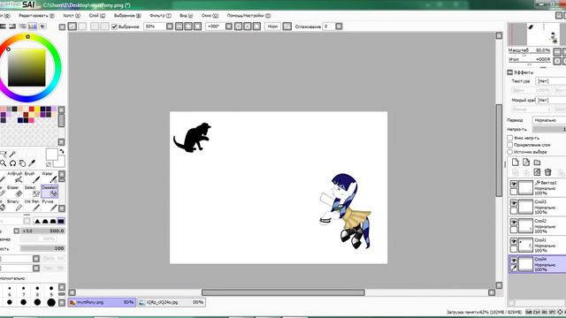Click the canvas horizontal scrollbar
Screen dimensions: 566x318
coord(283,292)
